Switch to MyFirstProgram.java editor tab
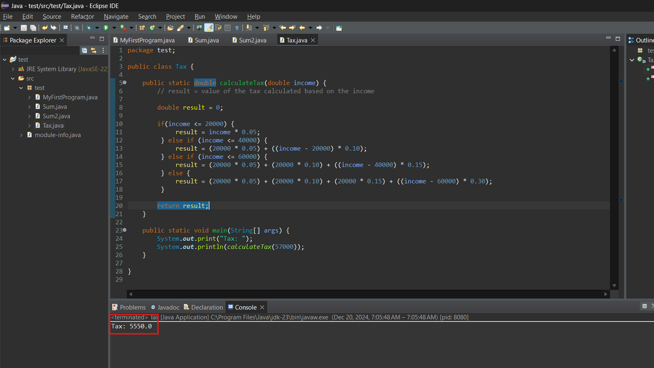 coord(143,40)
